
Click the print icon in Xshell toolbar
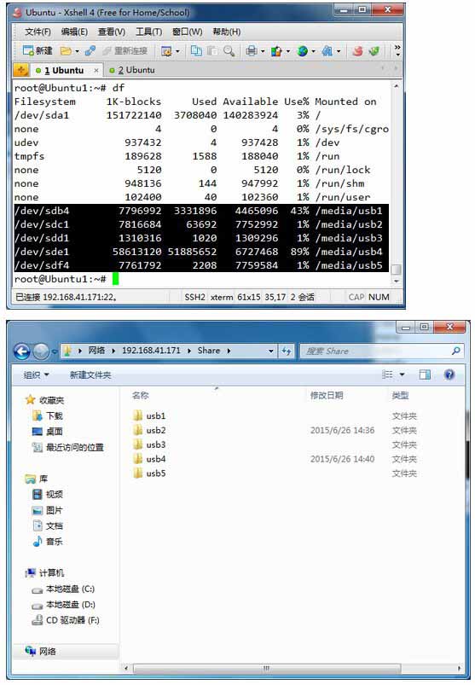(252, 51)
